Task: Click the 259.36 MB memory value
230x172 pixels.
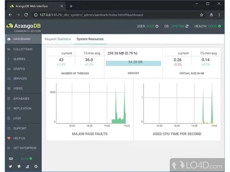Action: pyautogui.click(x=122, y=53)
